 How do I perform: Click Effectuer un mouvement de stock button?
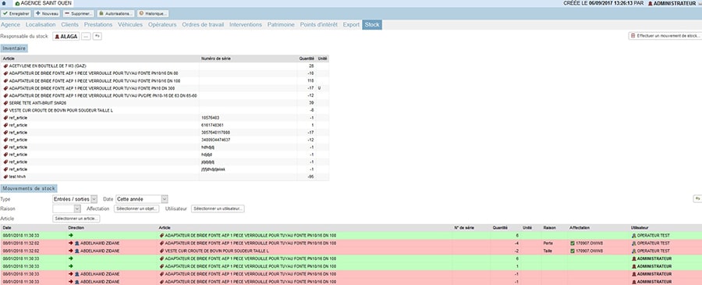coord(665,36)
